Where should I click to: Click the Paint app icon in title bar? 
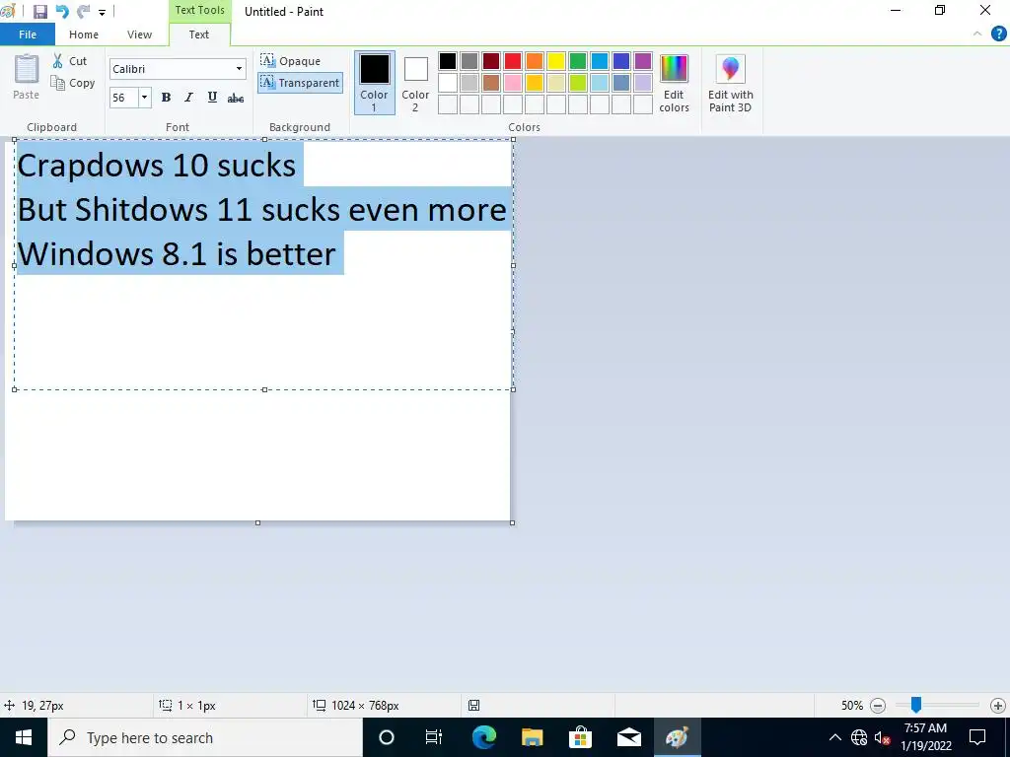click(8, 12)
